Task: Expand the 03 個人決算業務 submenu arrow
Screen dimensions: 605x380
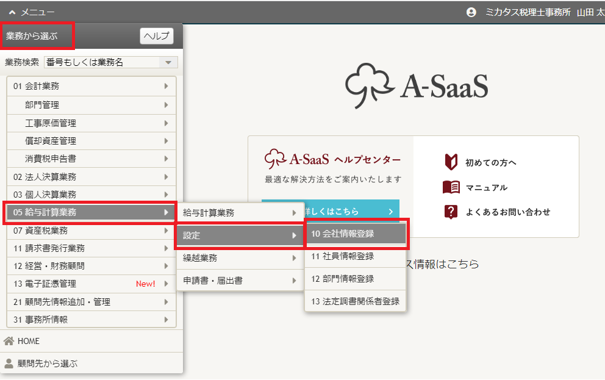Action: point(166,195)
